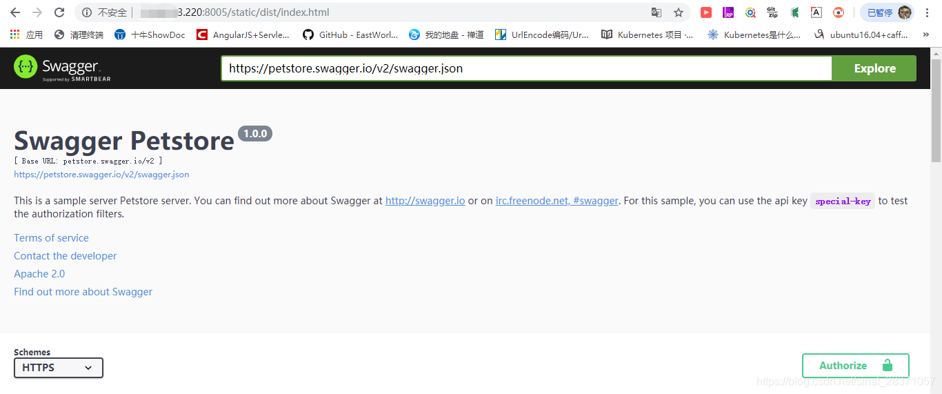Viewport: 942px width, 394px height.
Task: Open the 我的地盘 - 禅道 bookmark
Action: click(446, 35)
